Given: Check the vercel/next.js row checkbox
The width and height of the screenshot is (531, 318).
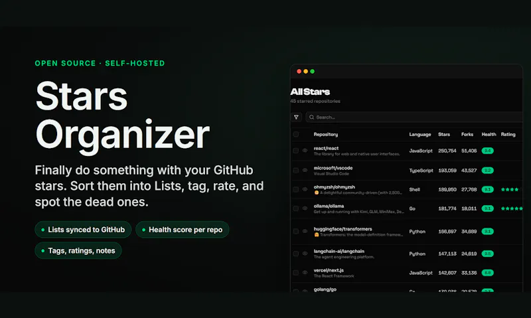Looking at the screenshot, I should (296, 273).
